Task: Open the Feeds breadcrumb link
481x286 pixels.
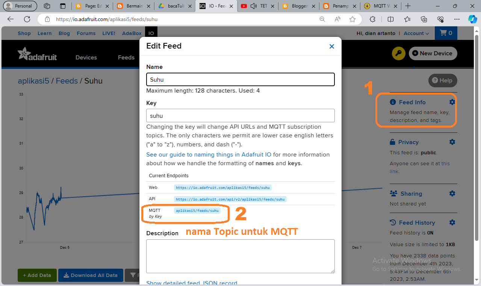Action: (x=67, y=81)
